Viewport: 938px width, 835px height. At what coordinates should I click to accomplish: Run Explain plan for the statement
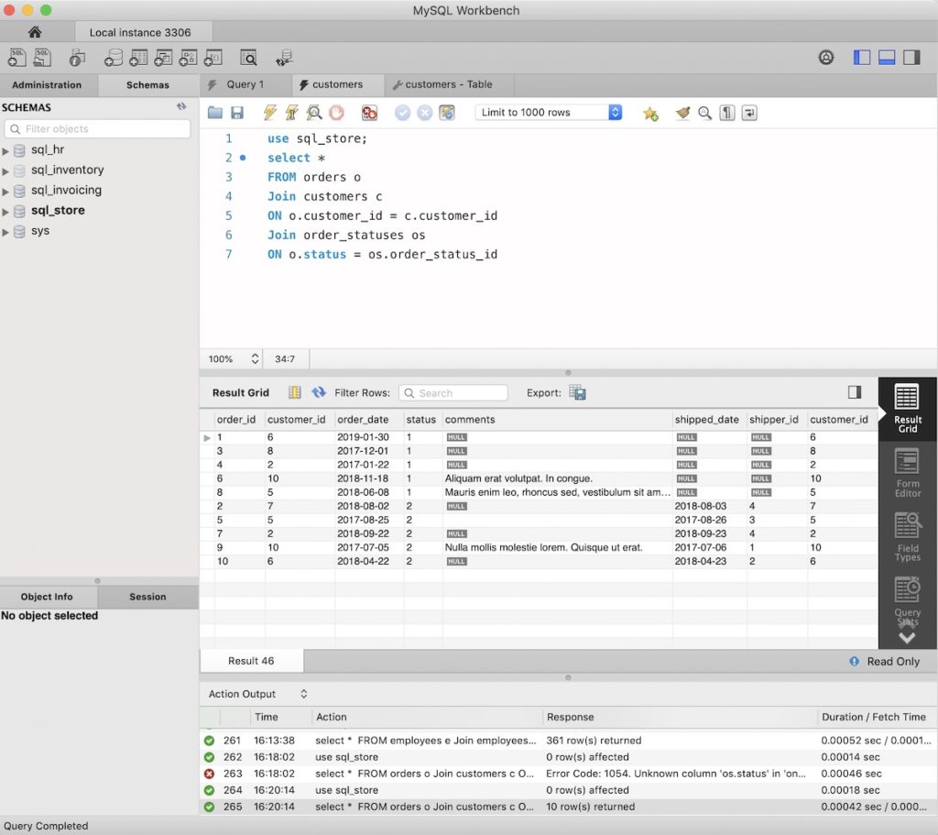[x=314, y=113]
